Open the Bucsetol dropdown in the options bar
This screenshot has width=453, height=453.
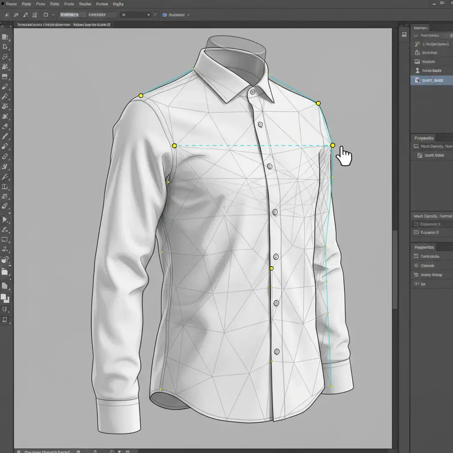[x=176, y=15]
